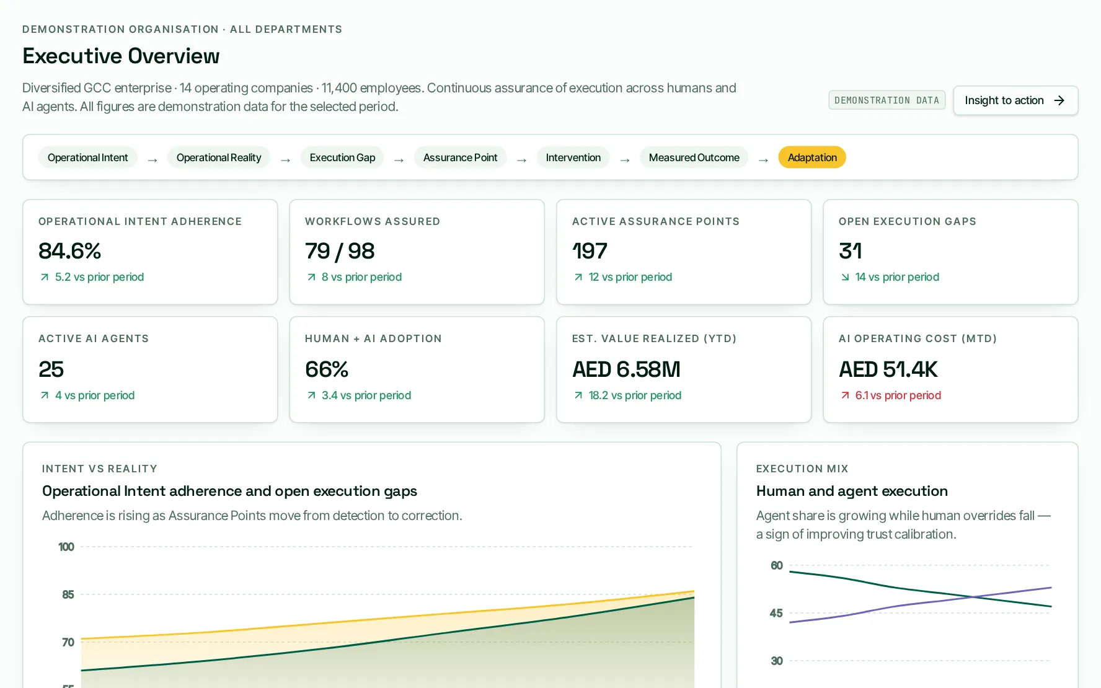This screenshot has width=1101, height=688.
Task: Click the Open Execution Gaps label
Action: click(x=908, y=221)
